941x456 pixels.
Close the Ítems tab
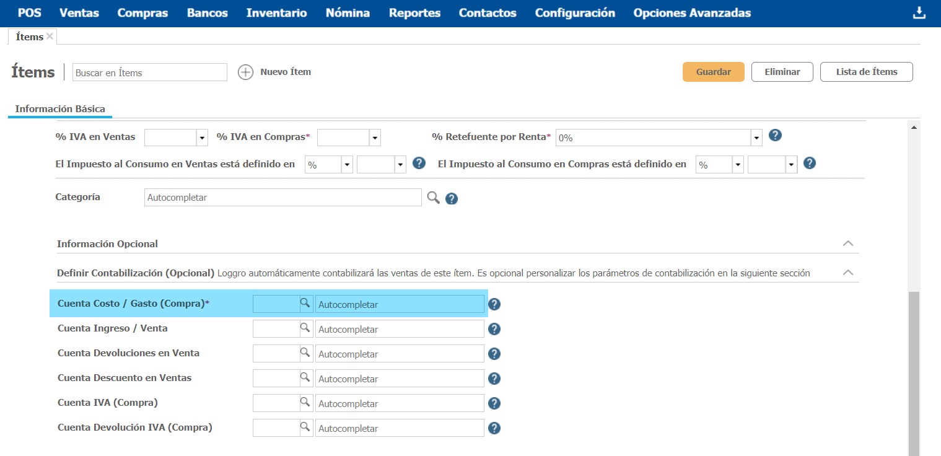coord(50,37)
